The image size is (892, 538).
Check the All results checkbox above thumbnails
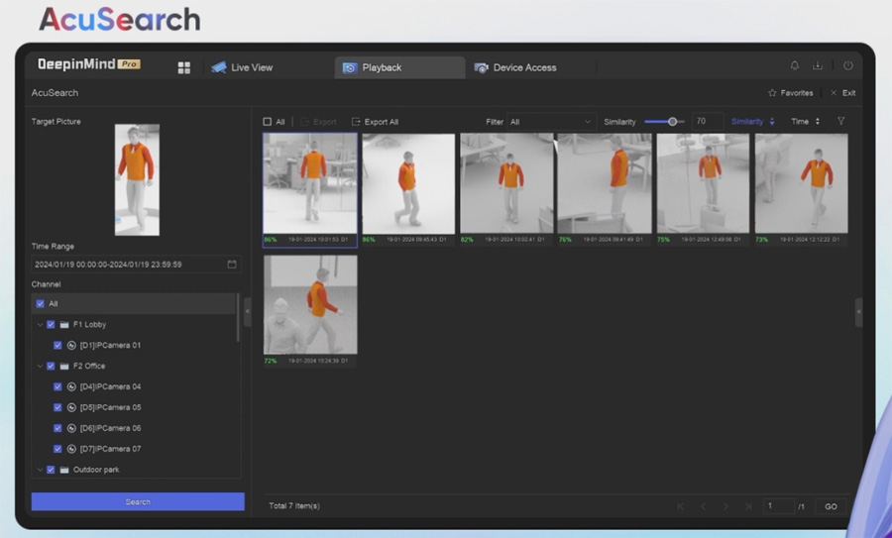point(268,122)
